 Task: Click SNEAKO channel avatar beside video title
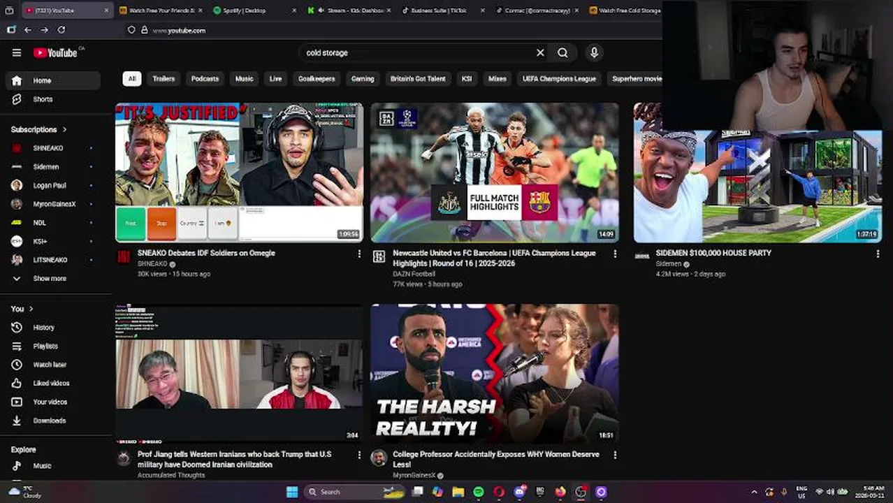tap(124, 257)
